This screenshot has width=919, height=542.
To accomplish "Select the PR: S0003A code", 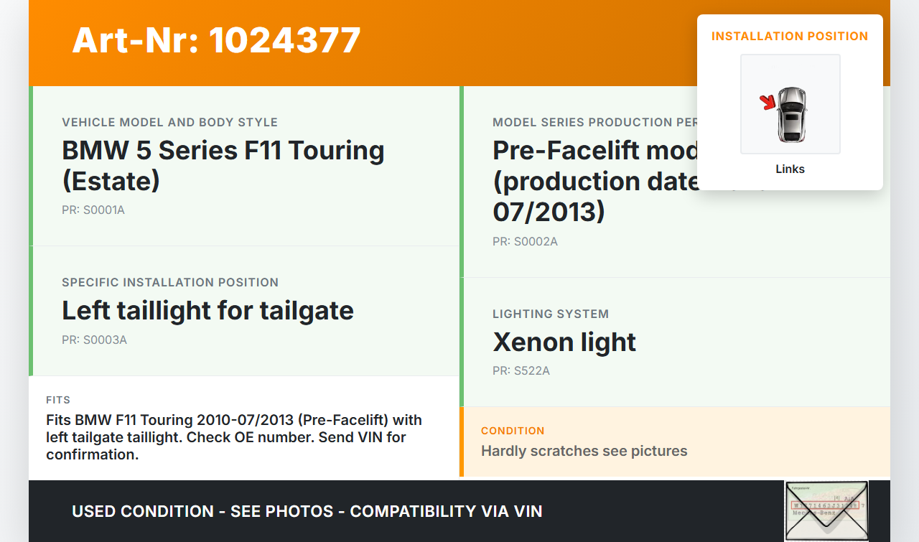I will point(94,340).
